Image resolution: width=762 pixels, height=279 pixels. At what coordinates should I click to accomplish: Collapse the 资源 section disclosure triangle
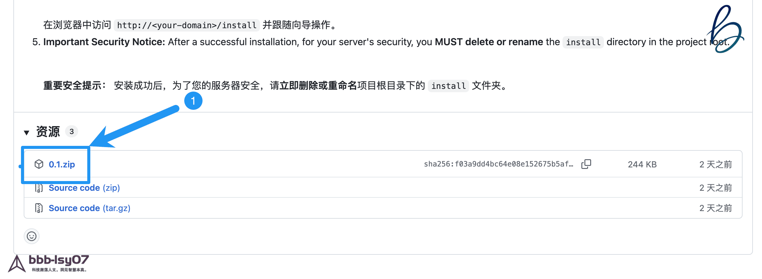click(x=26, y=133)
